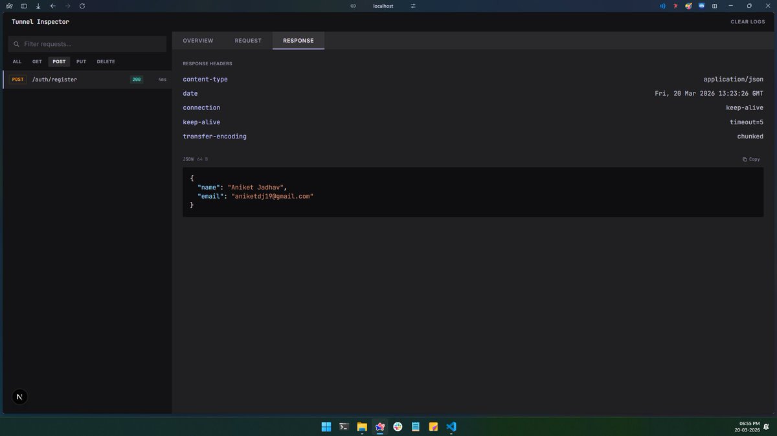
Task: Click the colorful paintbrush extension icon
Action: (688, 6)
